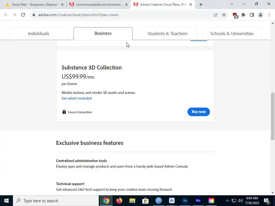The height and width of the screenshot is (206, 275).
Task: Click the share page icon in address bar
Action: click(x=215, y=15)
